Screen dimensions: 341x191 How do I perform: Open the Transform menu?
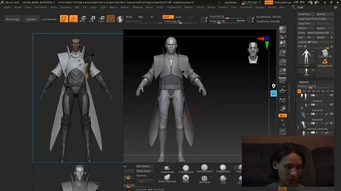coord(246,7)
